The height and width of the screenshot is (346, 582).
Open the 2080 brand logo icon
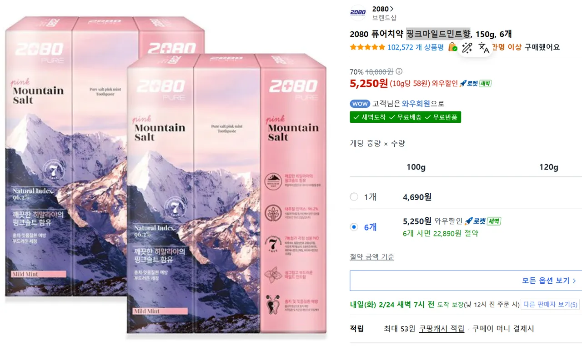(358, 13)
